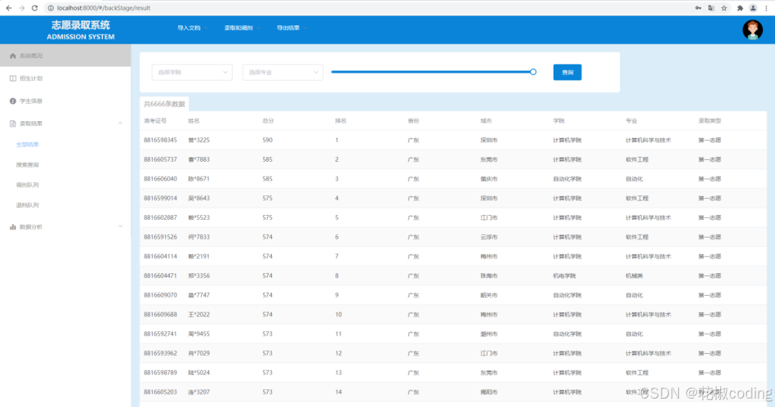The width and height of the screenshot is (775, 407).
Task: Click the range slider handle
Action: pos(533,72)
